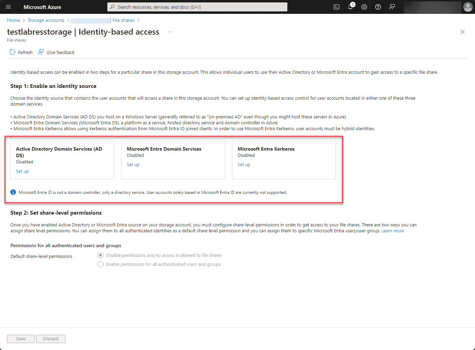Click the Step 1: Enable an identity source heading
Viewport: 475px width, 350px height.
coord(53,86)
